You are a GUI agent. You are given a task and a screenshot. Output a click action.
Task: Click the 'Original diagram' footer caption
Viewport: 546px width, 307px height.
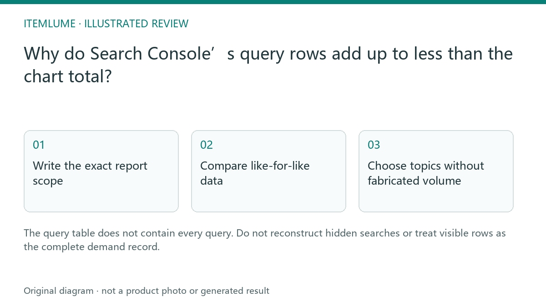coord(147,291)
